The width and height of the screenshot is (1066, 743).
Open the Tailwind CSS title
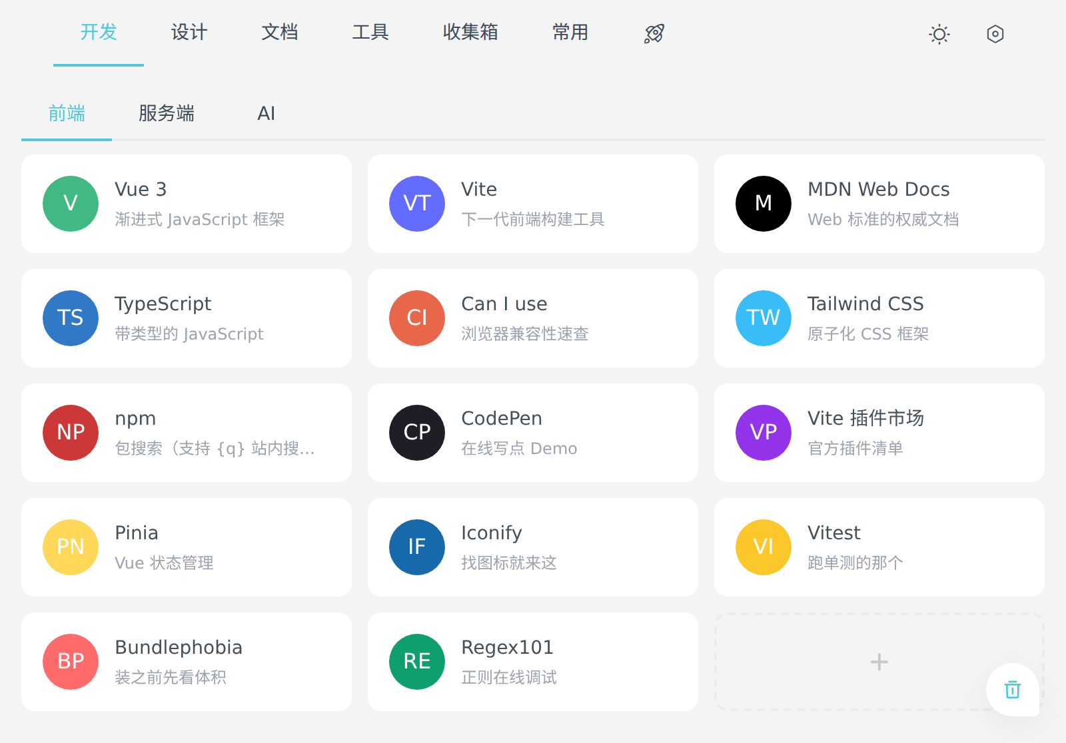pyautogui.click(x=865, y=304)
